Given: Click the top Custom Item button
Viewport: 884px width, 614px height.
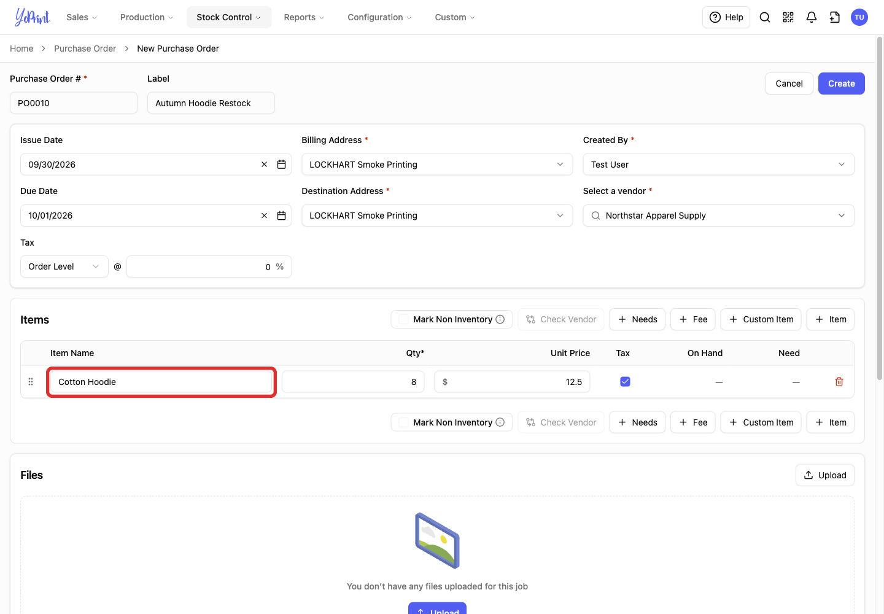Looking at the screenshot, I should tap(761, 319).
